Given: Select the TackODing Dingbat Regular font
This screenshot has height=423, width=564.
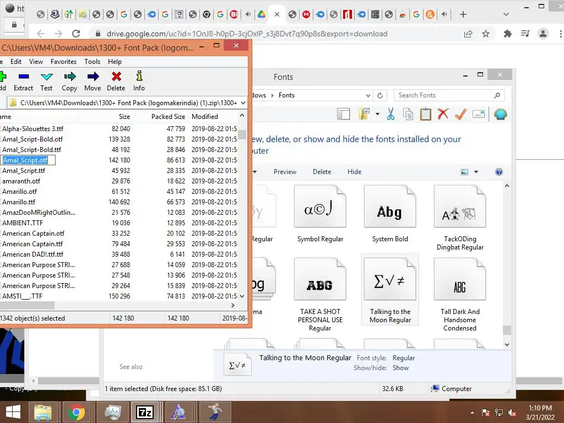Looking at the screenshot, I should pos(460,218).
